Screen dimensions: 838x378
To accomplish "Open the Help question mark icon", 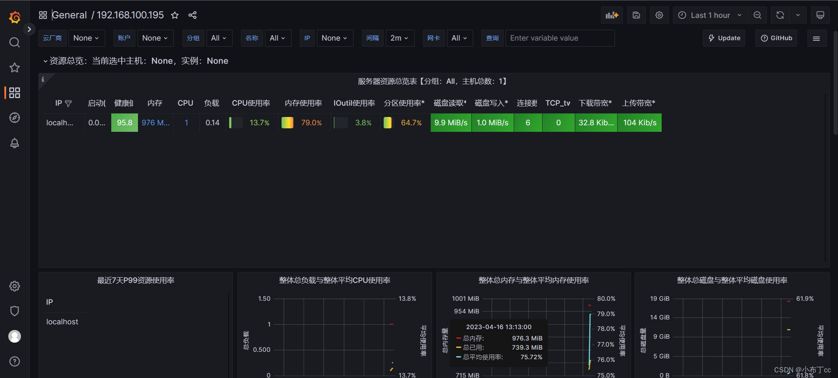I will (14, 361).
